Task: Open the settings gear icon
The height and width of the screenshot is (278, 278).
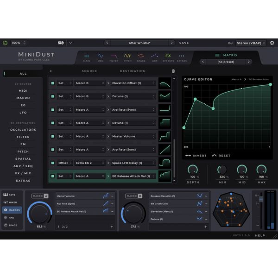Action: [x=272, y=43]
